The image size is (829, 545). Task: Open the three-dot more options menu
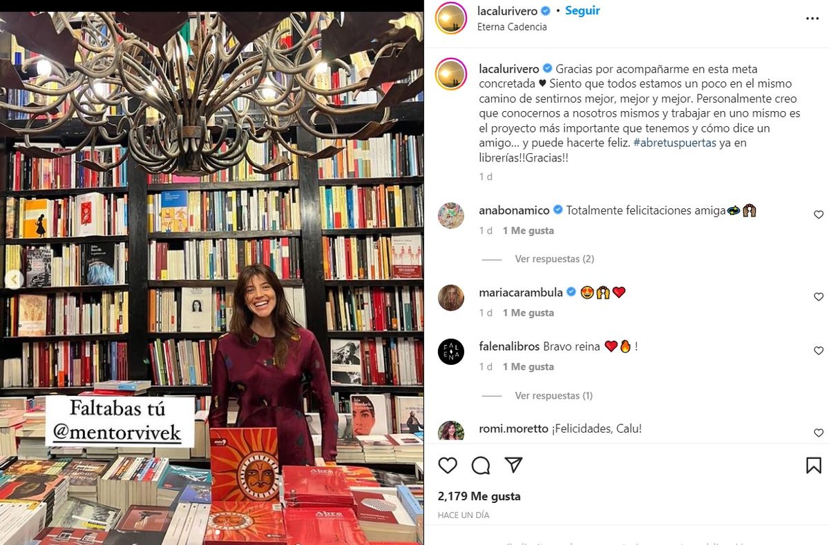coord(812,19)
